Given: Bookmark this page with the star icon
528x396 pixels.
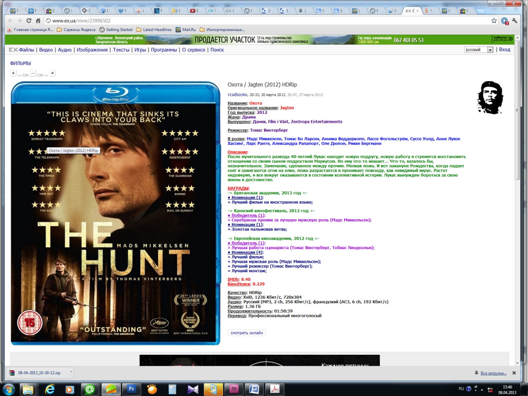Looking at the screenshot, I should [494, 21].
